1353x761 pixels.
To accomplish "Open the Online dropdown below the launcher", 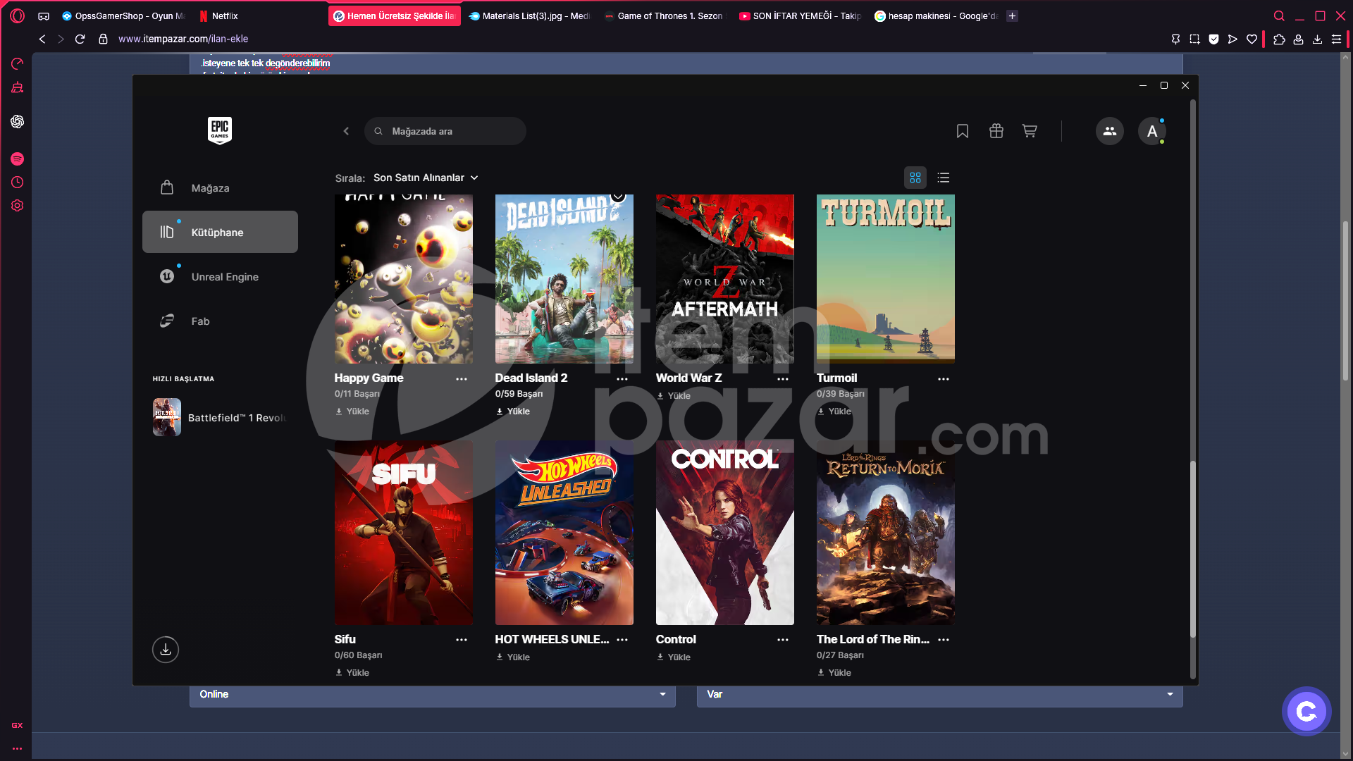I will 432,694.
